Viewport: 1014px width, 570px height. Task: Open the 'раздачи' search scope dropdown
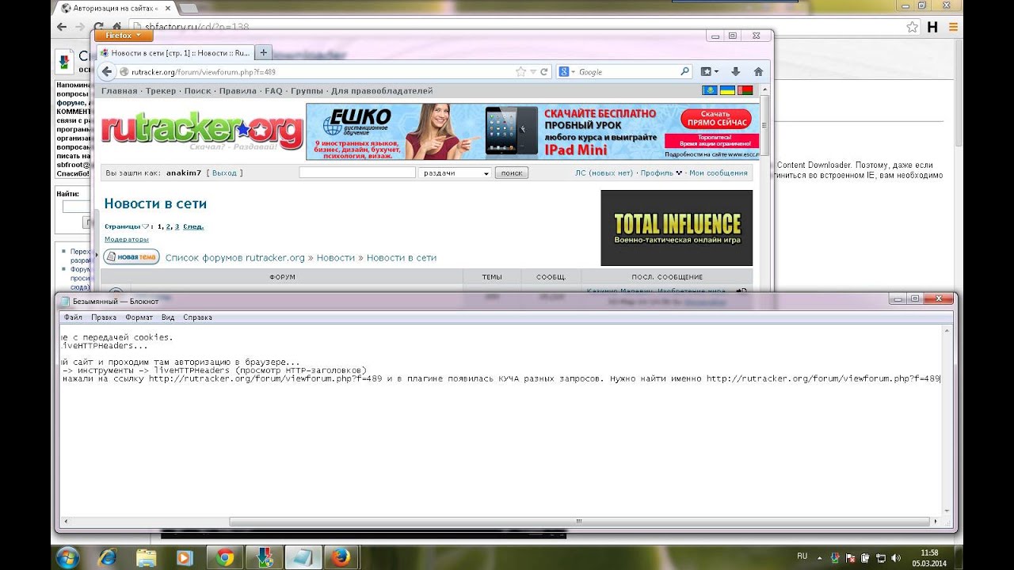[x=455, y=173]
